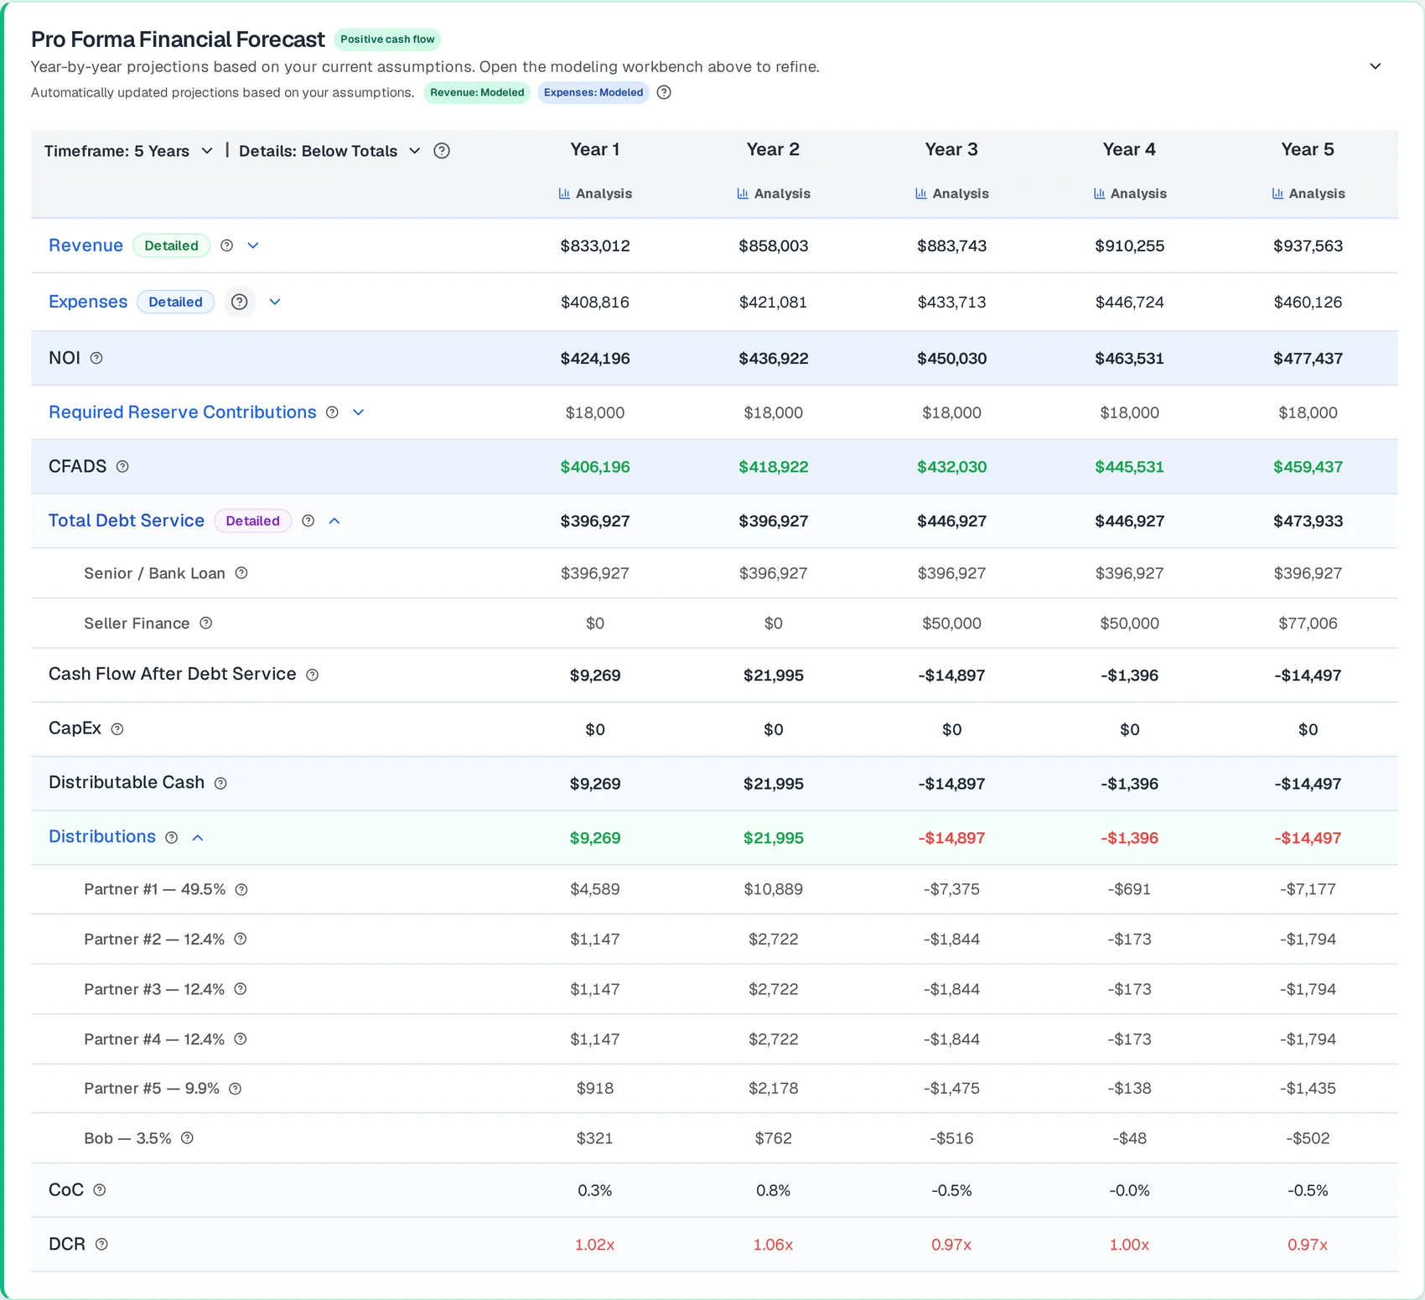Click Distributable Cash help icon
The height and width of the screenshot is (1300, 1425).
220,783
